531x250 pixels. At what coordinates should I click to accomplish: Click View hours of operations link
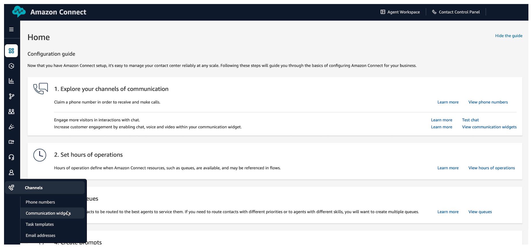(492, 168)
